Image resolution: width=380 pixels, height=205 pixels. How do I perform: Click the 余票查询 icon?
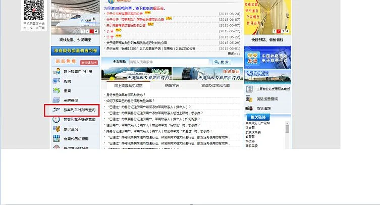tap(57, 100)
